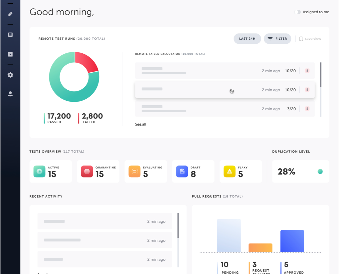This screenshot has width=339, height=274.
Task: Click the Quarantine alert icon
Action: point(87,171)
